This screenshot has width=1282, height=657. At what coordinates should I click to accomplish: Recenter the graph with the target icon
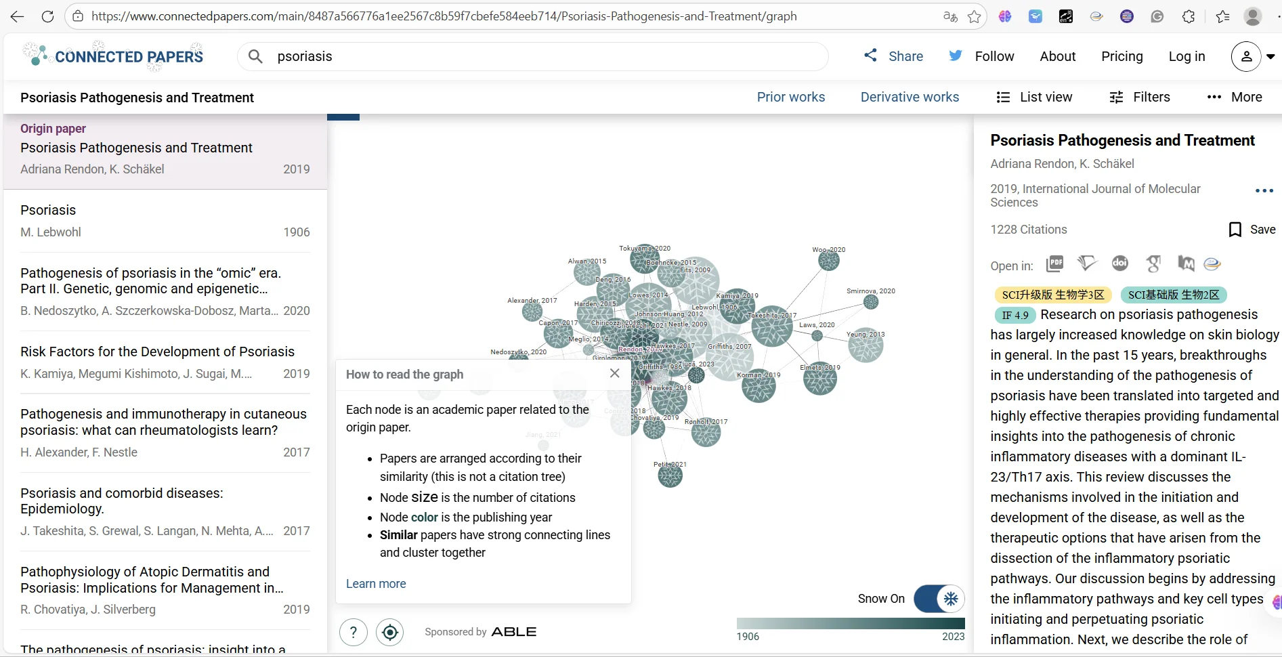pos(390,632)
